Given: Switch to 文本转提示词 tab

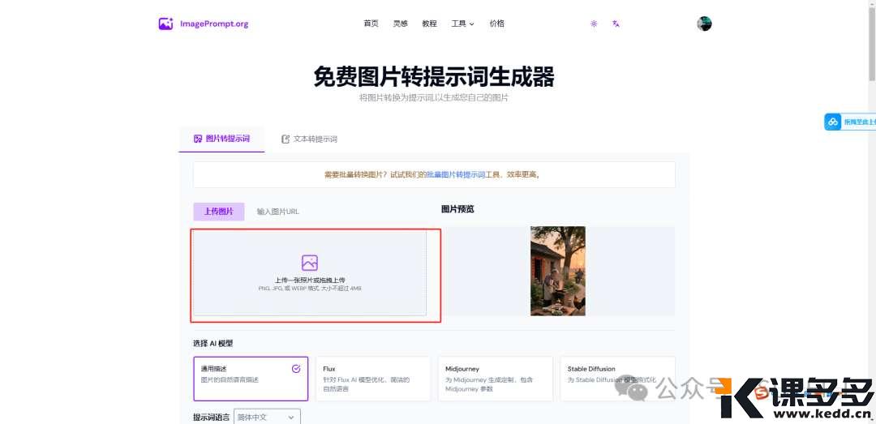Looking at the screenshot, I should (310, 139).
